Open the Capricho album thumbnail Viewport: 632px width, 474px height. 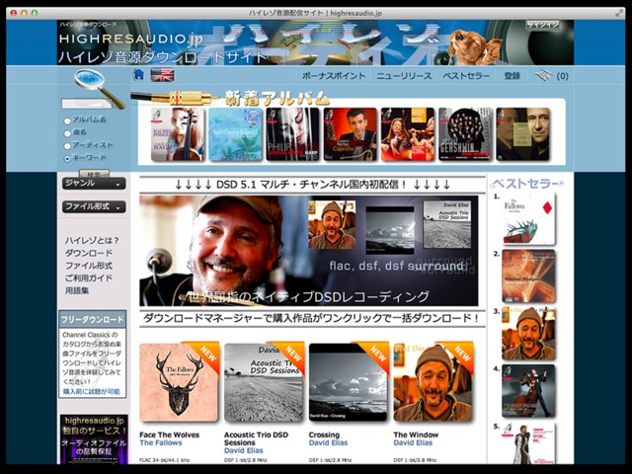coord(351,134)
